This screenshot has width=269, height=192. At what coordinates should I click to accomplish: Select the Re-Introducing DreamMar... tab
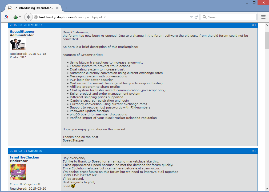tap(33, 8)
